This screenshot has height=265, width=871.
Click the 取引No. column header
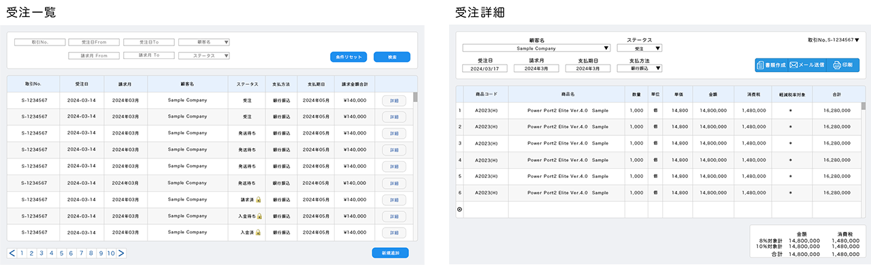[33, 84]
